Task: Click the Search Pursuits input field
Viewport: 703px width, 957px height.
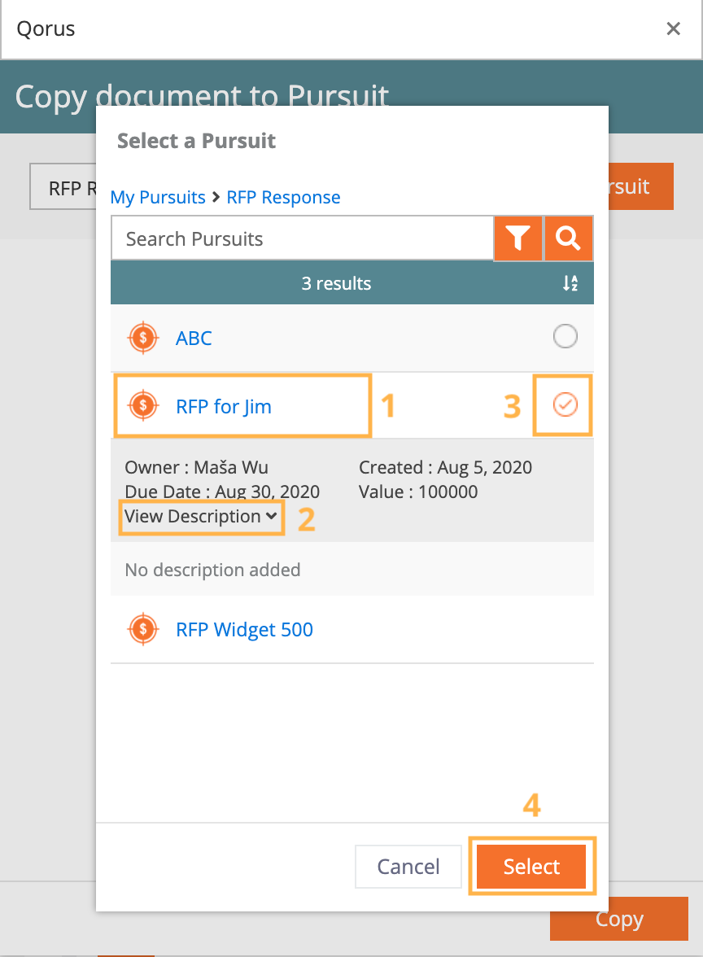Action: tap(302, 238)
